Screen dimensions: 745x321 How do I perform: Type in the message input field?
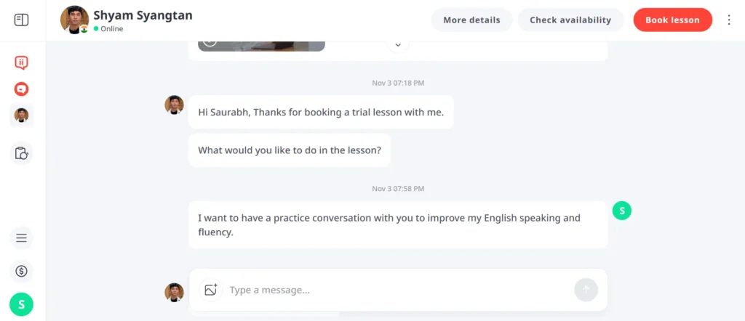tap(397, 290)
